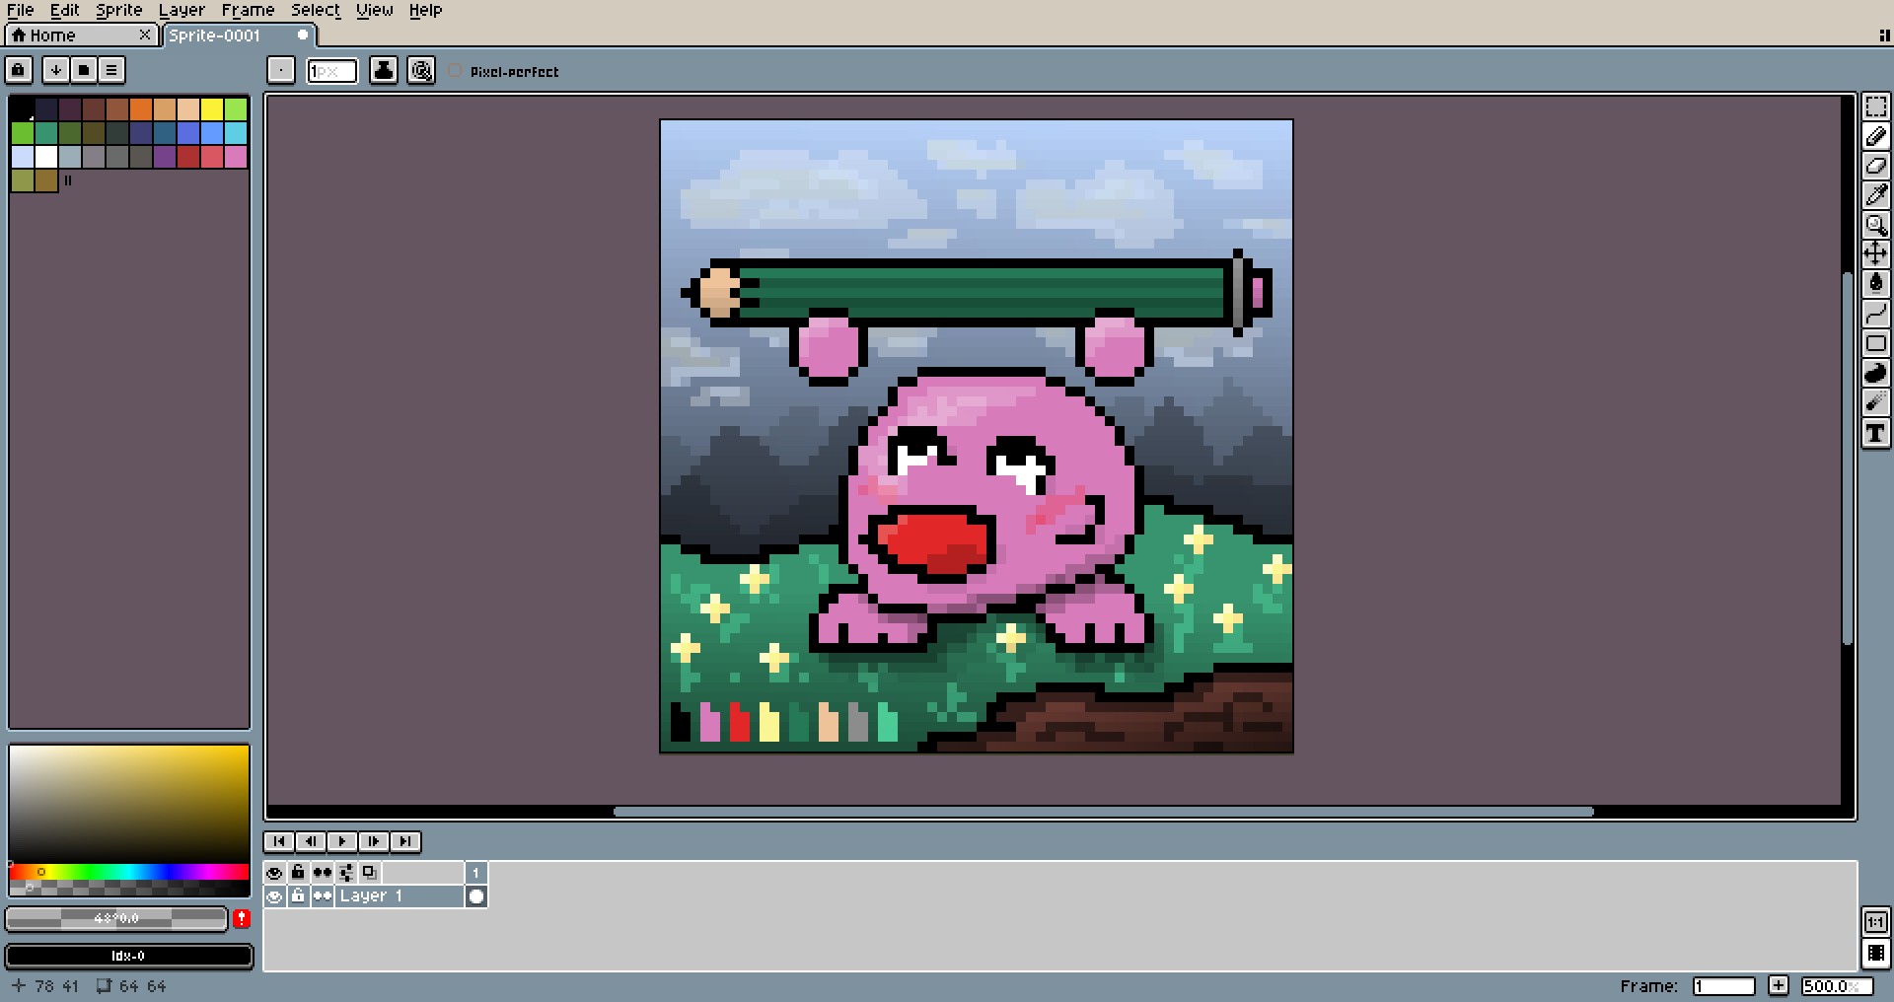Screen dimensions: 1894x1002
Task: Toggle lock for all layers in timeline header
Action: [298, 872]
